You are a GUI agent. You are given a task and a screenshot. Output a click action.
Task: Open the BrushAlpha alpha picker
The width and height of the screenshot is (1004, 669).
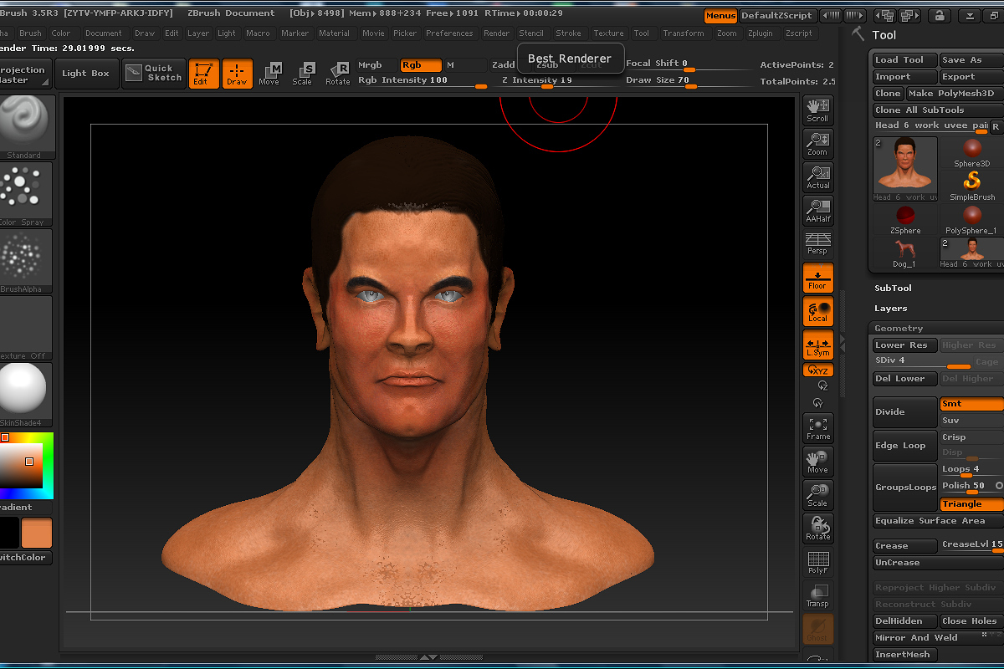24,261
